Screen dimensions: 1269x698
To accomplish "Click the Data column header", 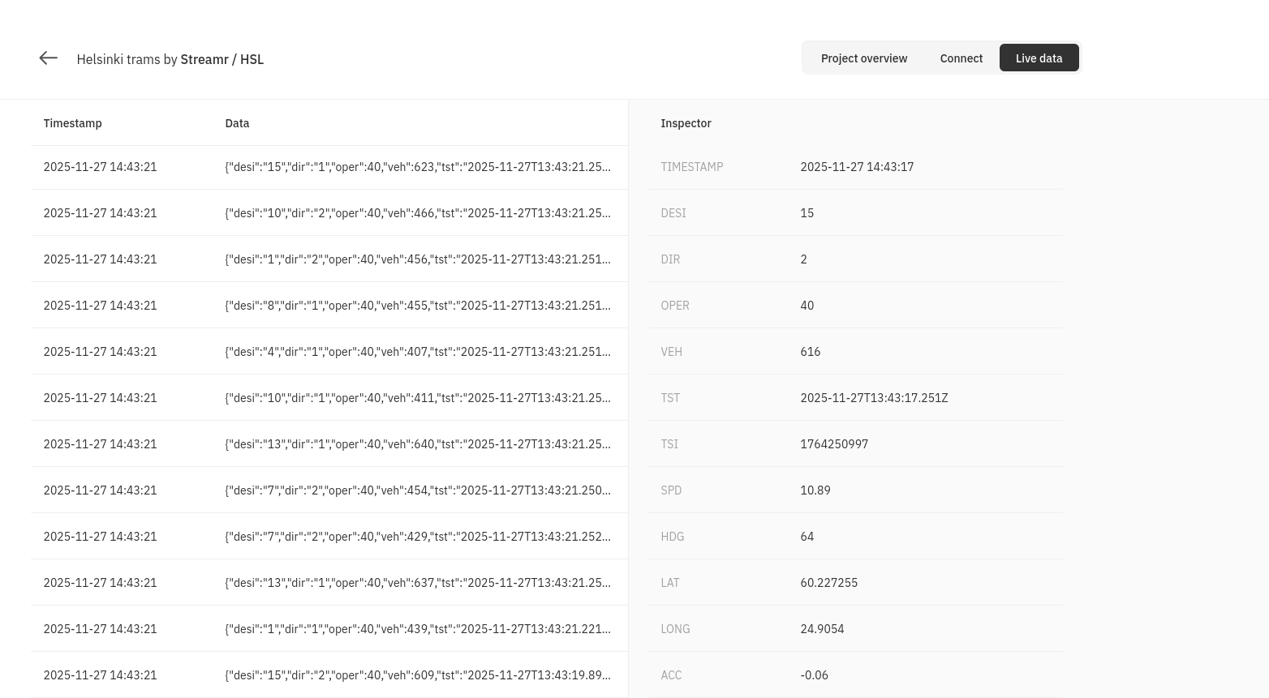I will [x=237, y=122].
